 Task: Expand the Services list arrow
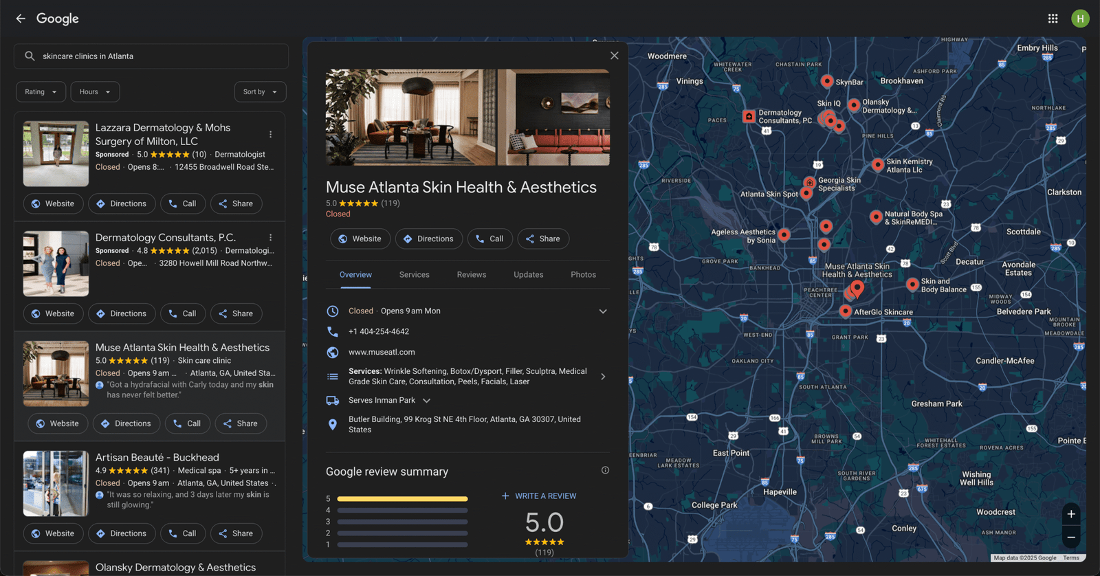click(603, 377)
